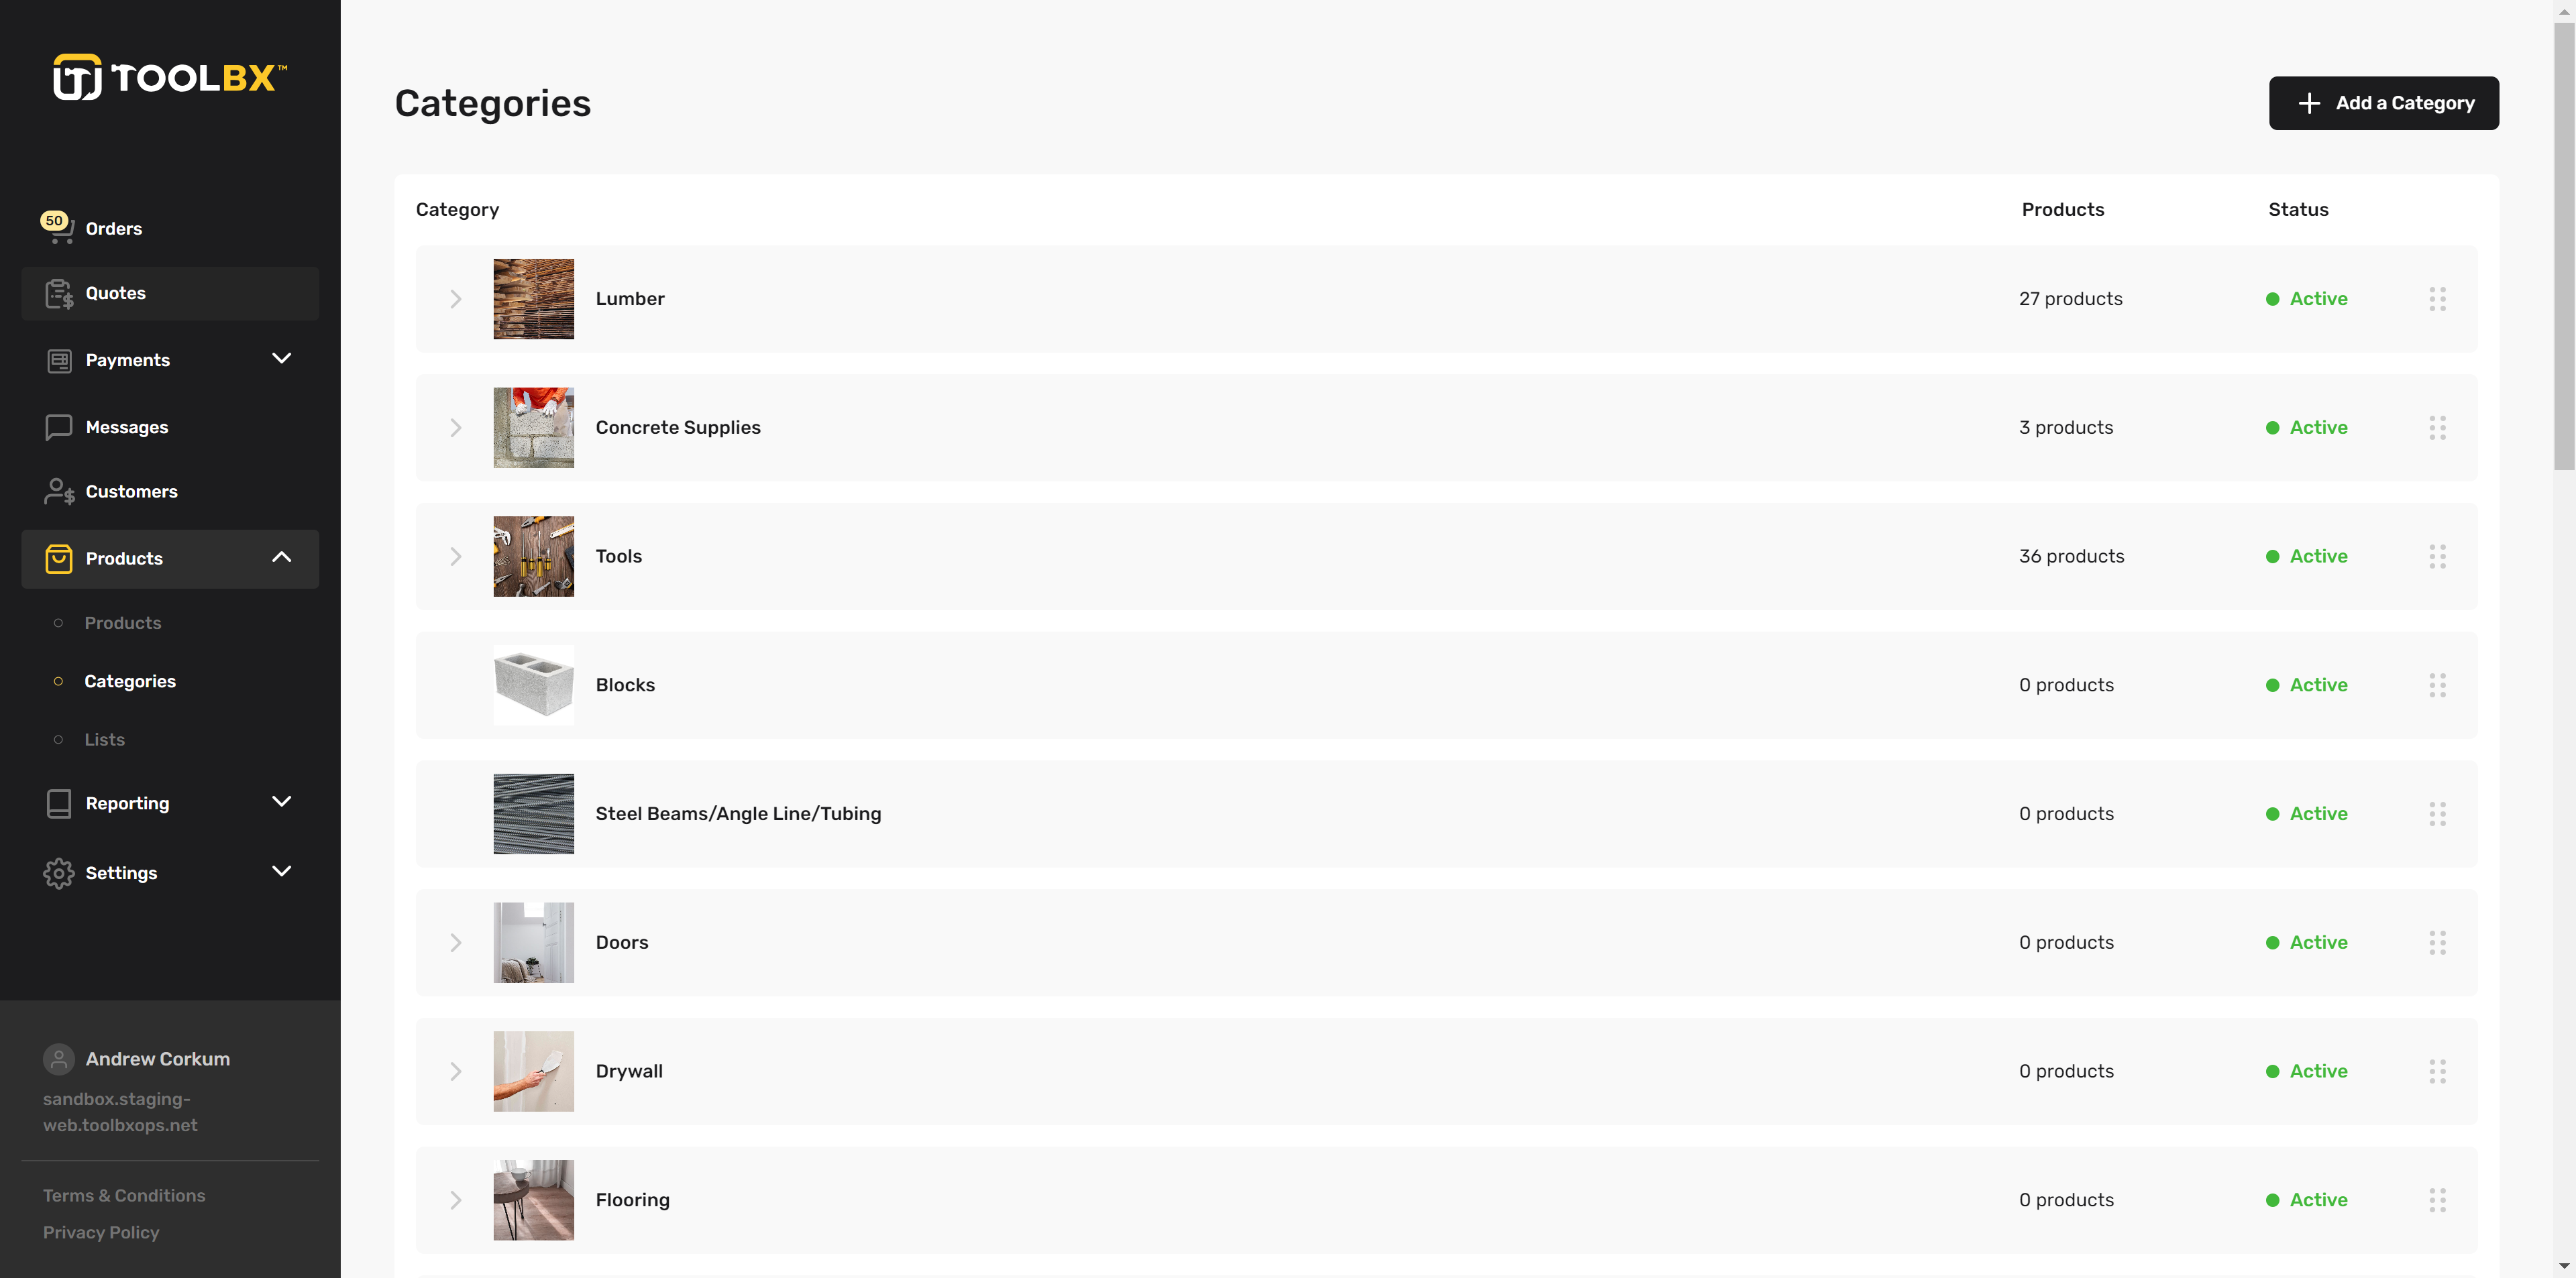The height and width of the screenshot is (1278, 2576).
Task: Toggle Active status for Drywall category
Action: (2308, 1071)
